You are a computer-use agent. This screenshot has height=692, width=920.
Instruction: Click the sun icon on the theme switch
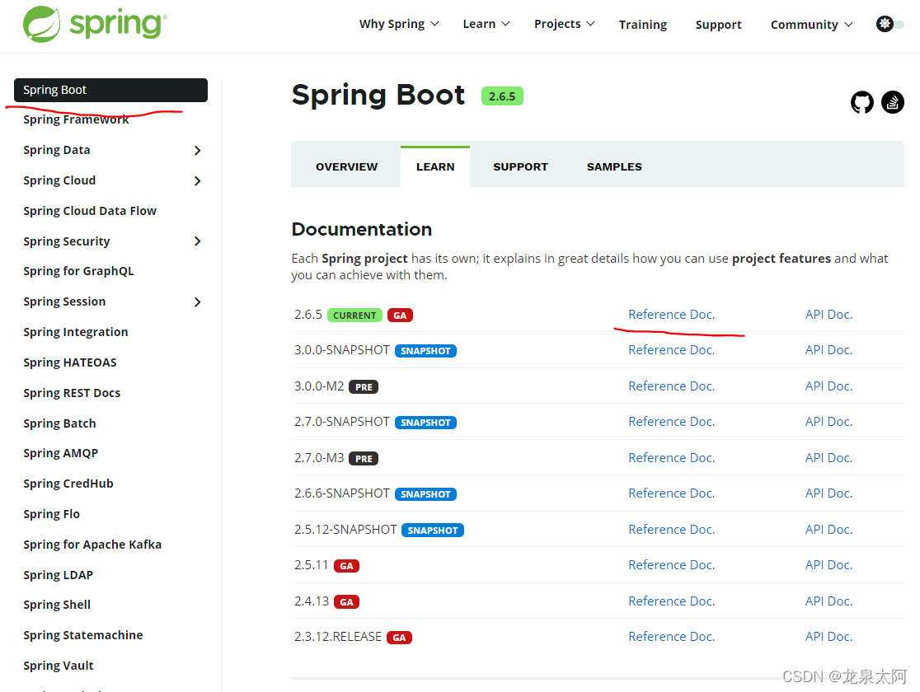(885, 24)
